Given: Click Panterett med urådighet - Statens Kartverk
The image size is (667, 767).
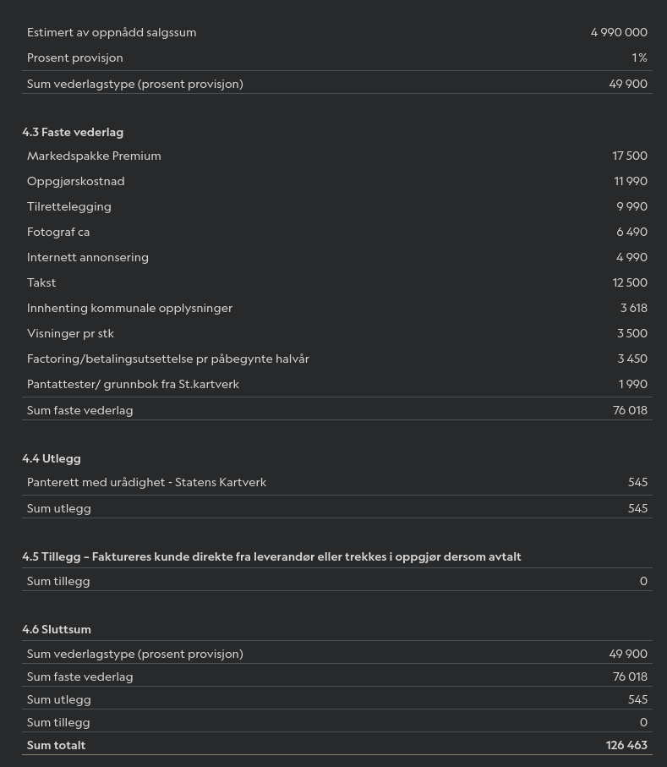Looking at the screenshot, I should (x=147, y=482).
